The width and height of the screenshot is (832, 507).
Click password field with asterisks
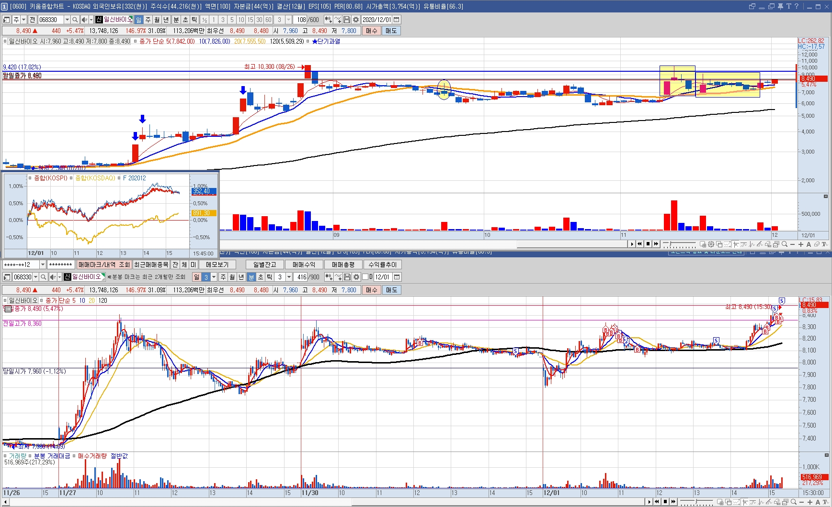click(61, 265)
